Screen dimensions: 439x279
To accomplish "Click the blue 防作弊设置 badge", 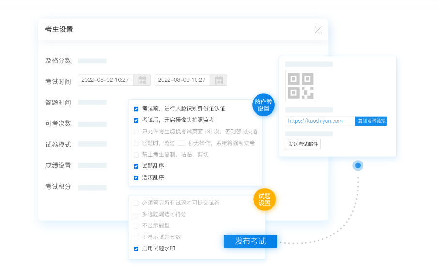I will click(x=263, y=105).
